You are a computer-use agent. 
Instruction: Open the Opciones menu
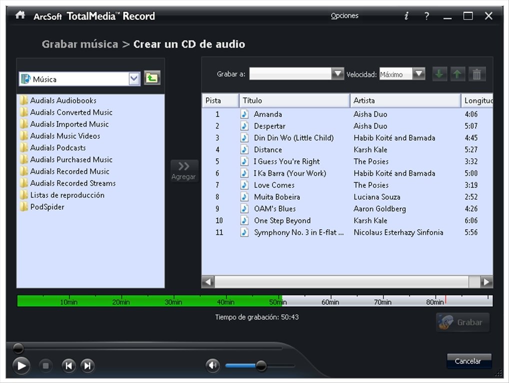[x=344, y=15]
